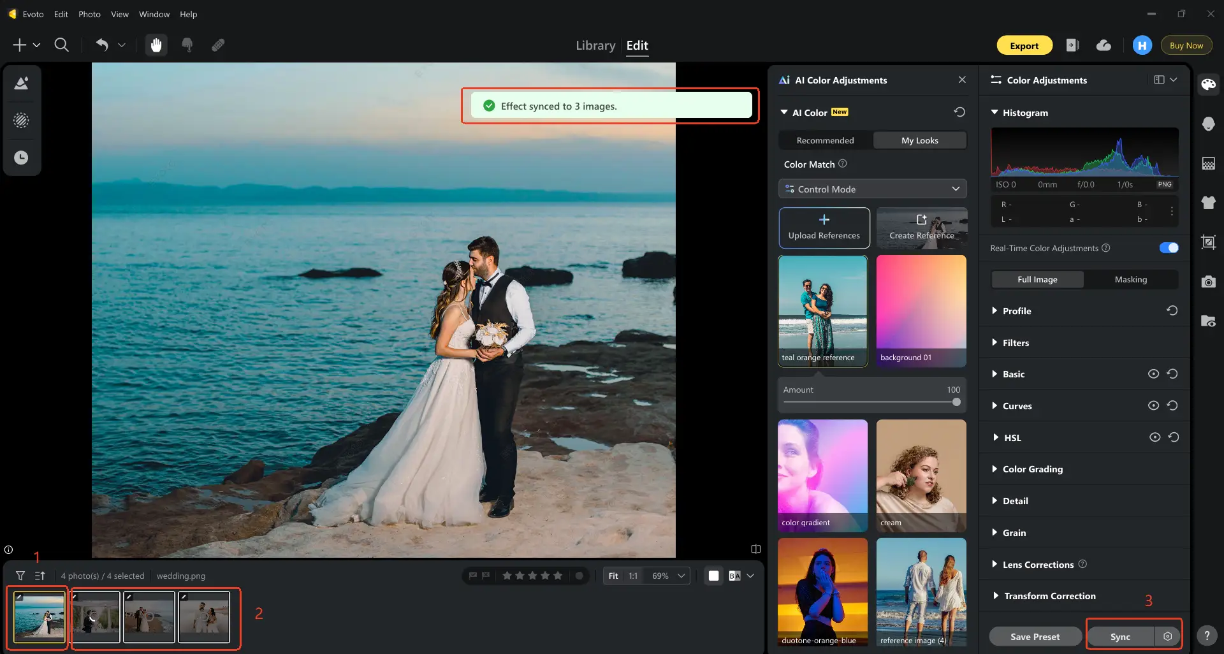Image resolution: width=1224 pixels, height=654 pixels.
Task: Click the Undo arrow icon
Action: 101,45
